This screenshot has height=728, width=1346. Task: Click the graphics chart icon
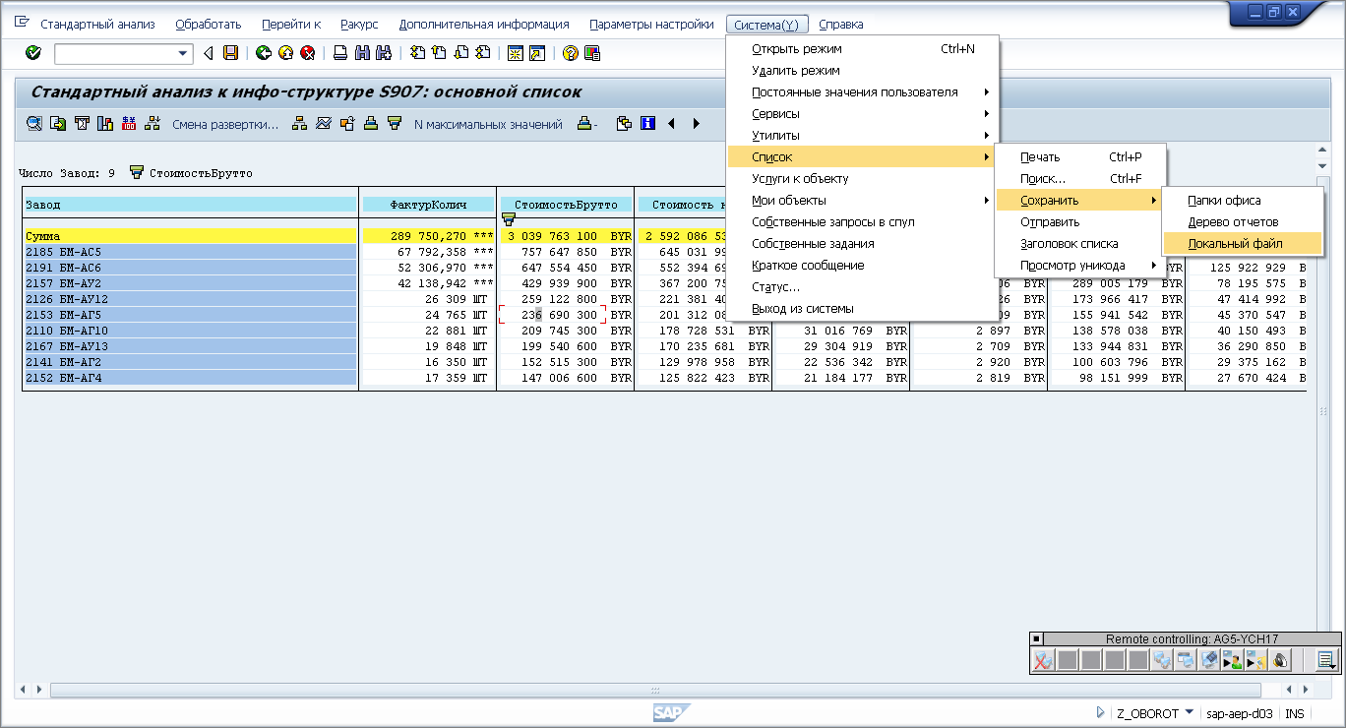(x=105, y=124)
